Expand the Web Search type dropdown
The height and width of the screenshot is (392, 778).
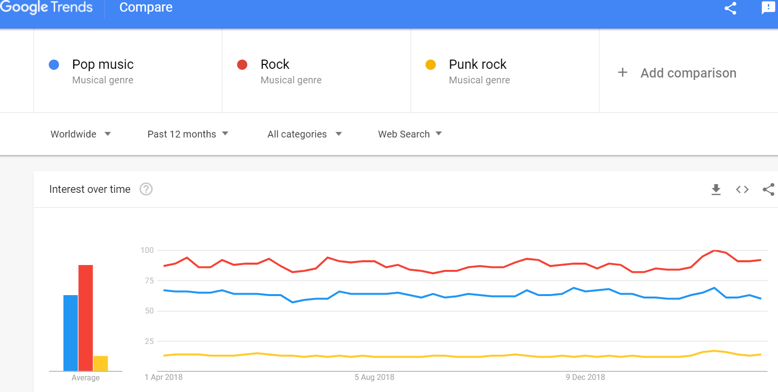click(410, 134)
